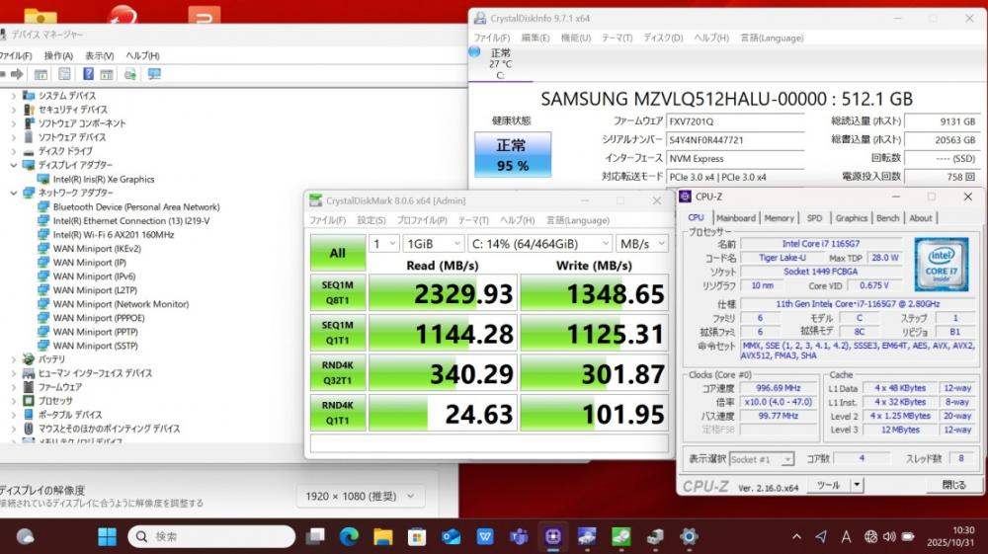Switch to CPU-Z Mainboard tab
Viewport: 988px width, 554px height.
[735, 218]
